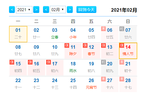Click the 末 badge on day 28
Viewport: 150px width, 99px height.
tap(122, 79)
